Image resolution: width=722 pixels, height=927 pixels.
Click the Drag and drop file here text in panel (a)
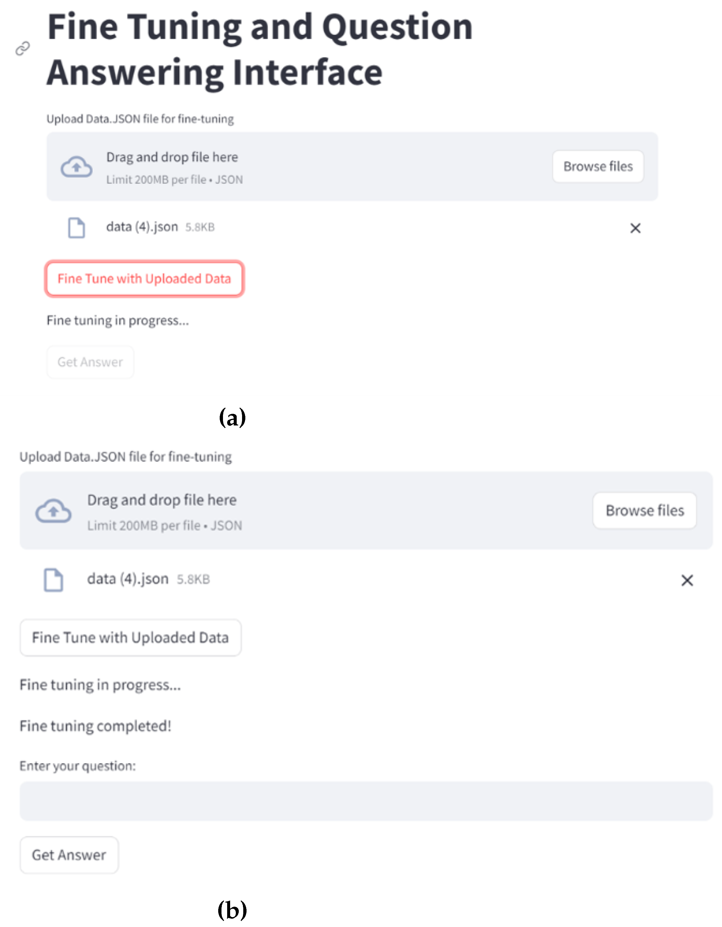(x=172, y=158)
